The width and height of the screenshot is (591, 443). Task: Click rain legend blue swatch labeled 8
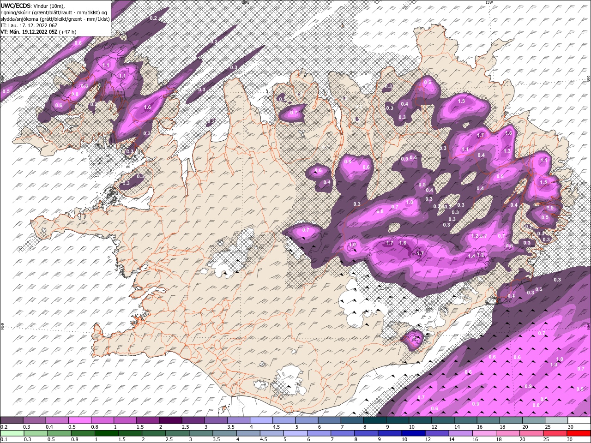(x=366, y=433)
